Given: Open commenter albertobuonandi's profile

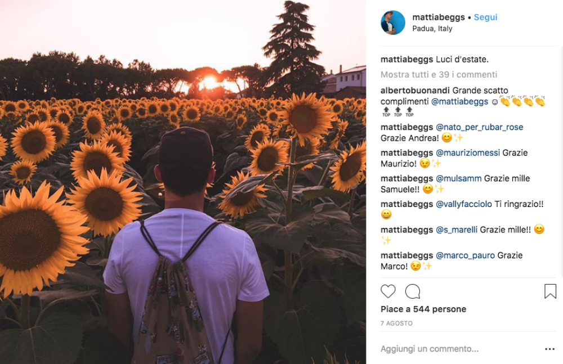Looking at the screenshot, I should (x=415, y=90).
